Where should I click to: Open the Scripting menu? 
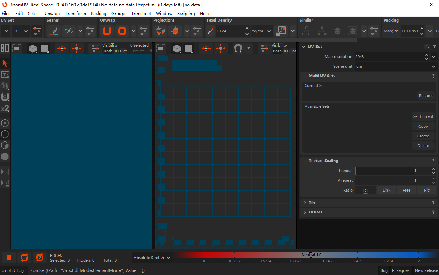186,13
